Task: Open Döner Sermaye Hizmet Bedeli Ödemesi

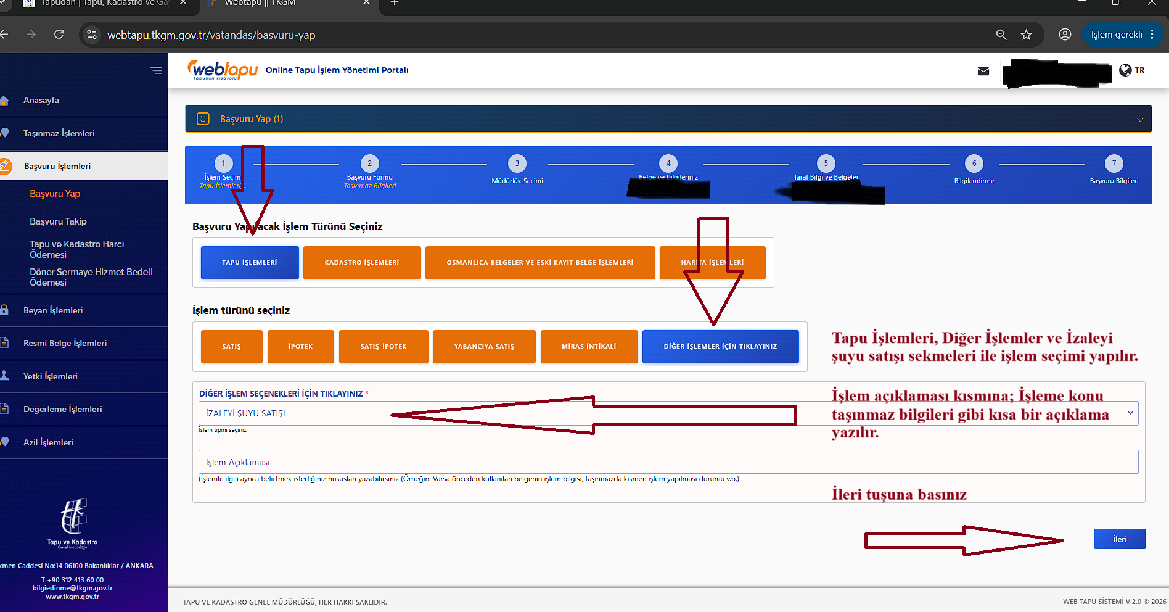Action: pyautogui.click(x=91, y=277)
